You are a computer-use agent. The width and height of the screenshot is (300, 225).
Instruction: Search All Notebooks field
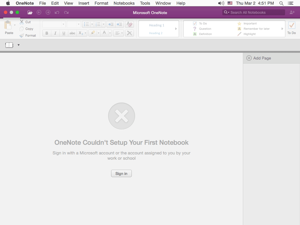click(x=253, y=12)
